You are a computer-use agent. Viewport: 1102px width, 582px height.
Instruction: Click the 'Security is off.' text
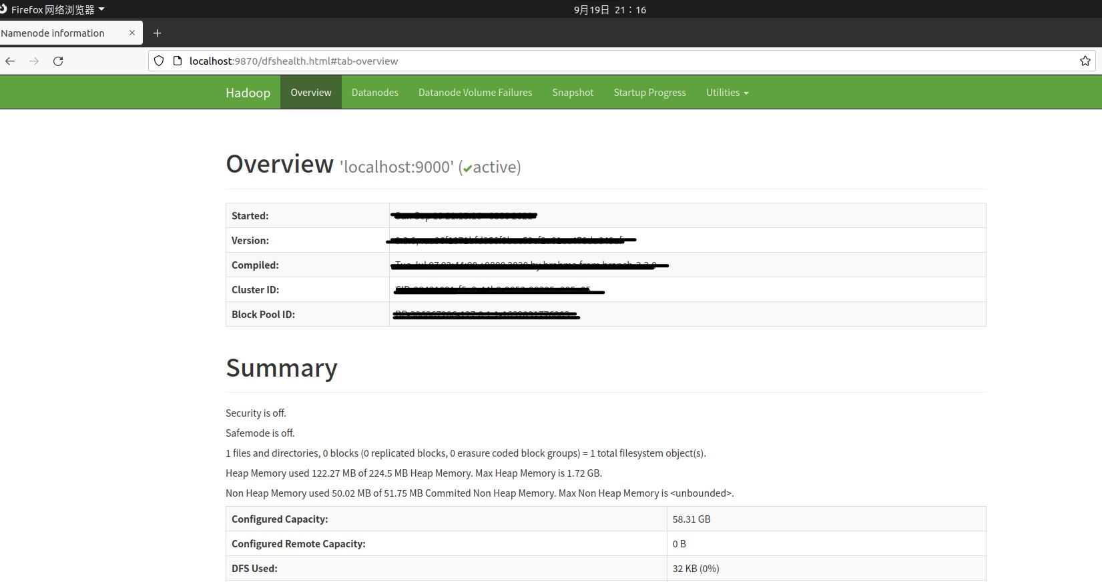pyautogui.click(x=256, y=413)
